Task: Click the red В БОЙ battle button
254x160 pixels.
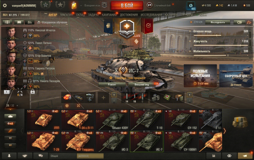Action: tap(127, 6)
